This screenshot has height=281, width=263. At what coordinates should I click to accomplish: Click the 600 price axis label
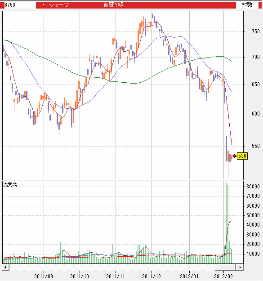tap(256, 114)
